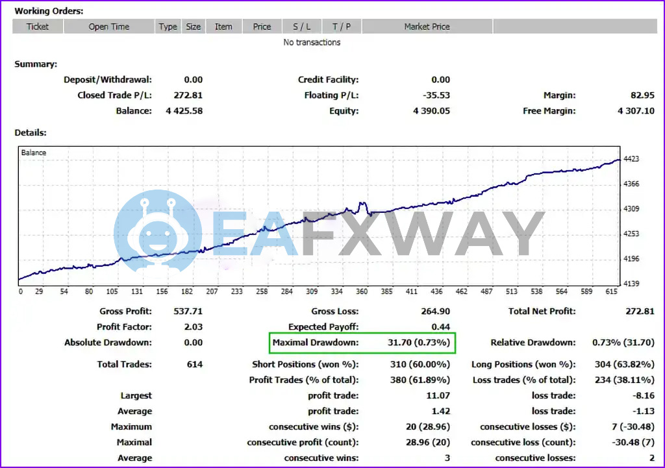
Task: Click the T/P column header
Action: [x=342, y=26]
